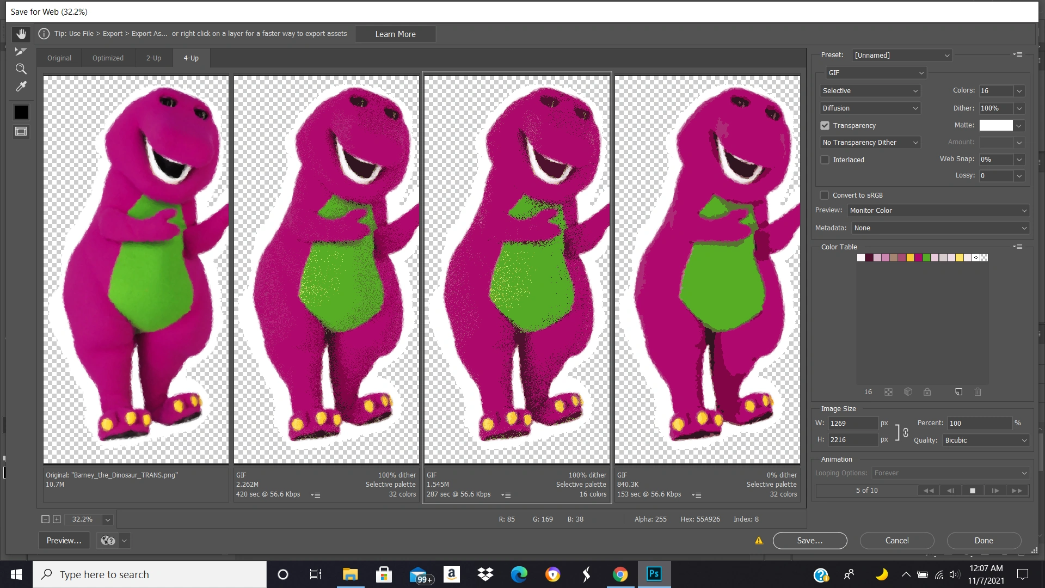Enable the Interlaced checkbox
Image resolution: width=1045 pixels, height=588 pixels.
coord(825,160)
